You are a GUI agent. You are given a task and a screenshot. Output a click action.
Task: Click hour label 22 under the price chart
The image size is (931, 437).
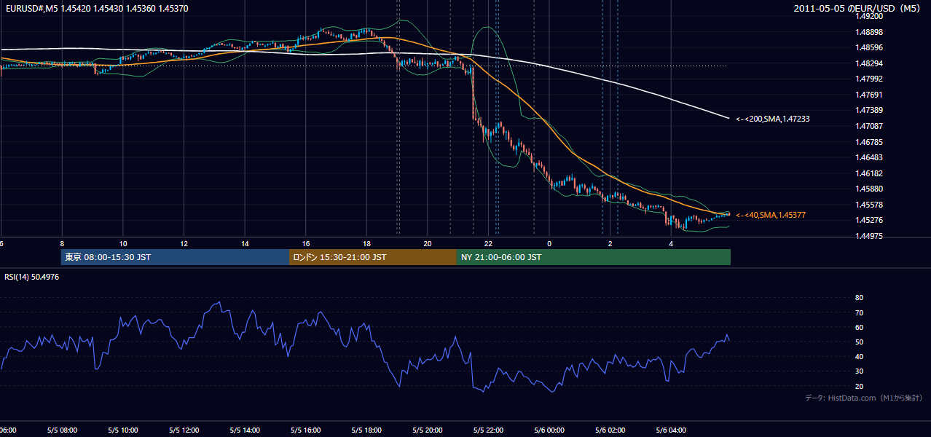coord(488,243)
